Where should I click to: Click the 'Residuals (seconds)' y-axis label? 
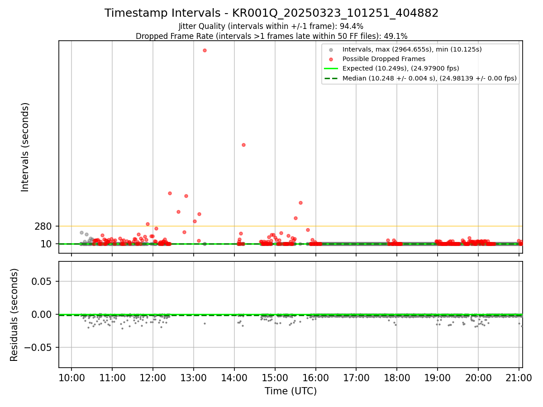14,315
